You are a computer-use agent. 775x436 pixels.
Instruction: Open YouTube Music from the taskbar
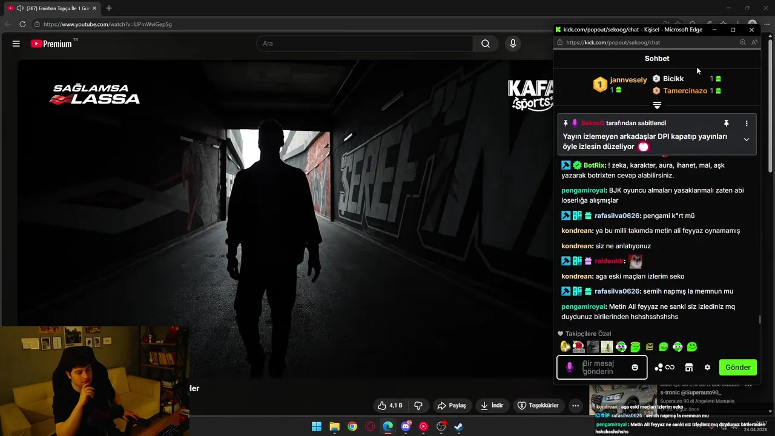coord(423,426)
